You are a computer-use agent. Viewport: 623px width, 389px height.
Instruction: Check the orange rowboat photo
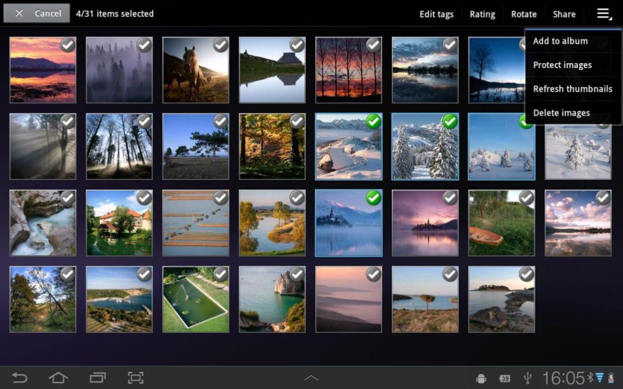(526, 198)
